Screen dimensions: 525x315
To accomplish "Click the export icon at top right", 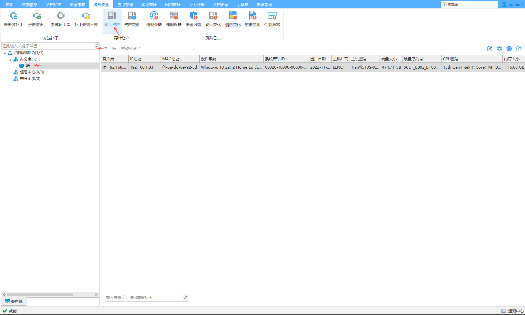I will [x=519, y=49].
